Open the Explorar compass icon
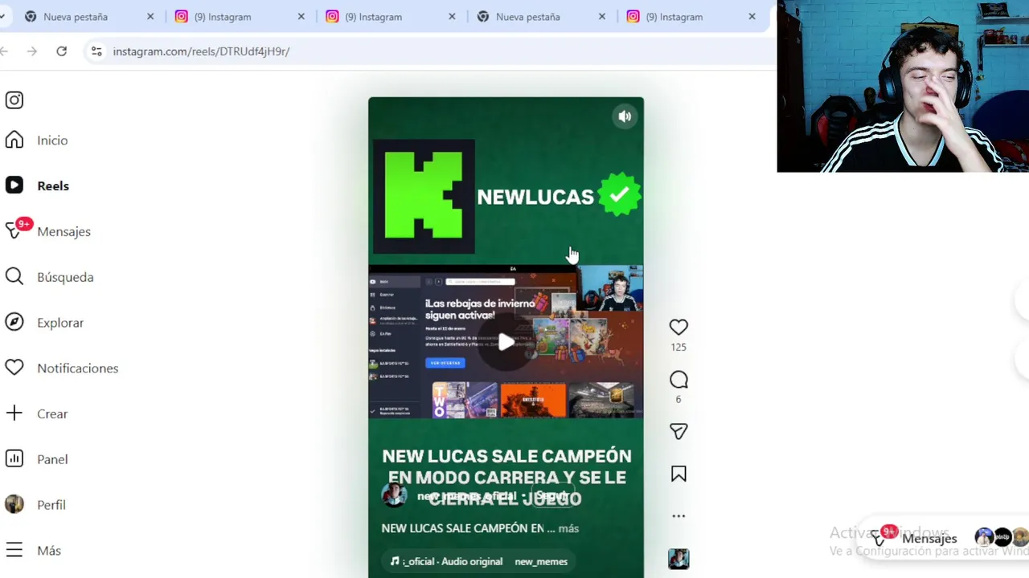The image size is (1029, 578). 14,323
